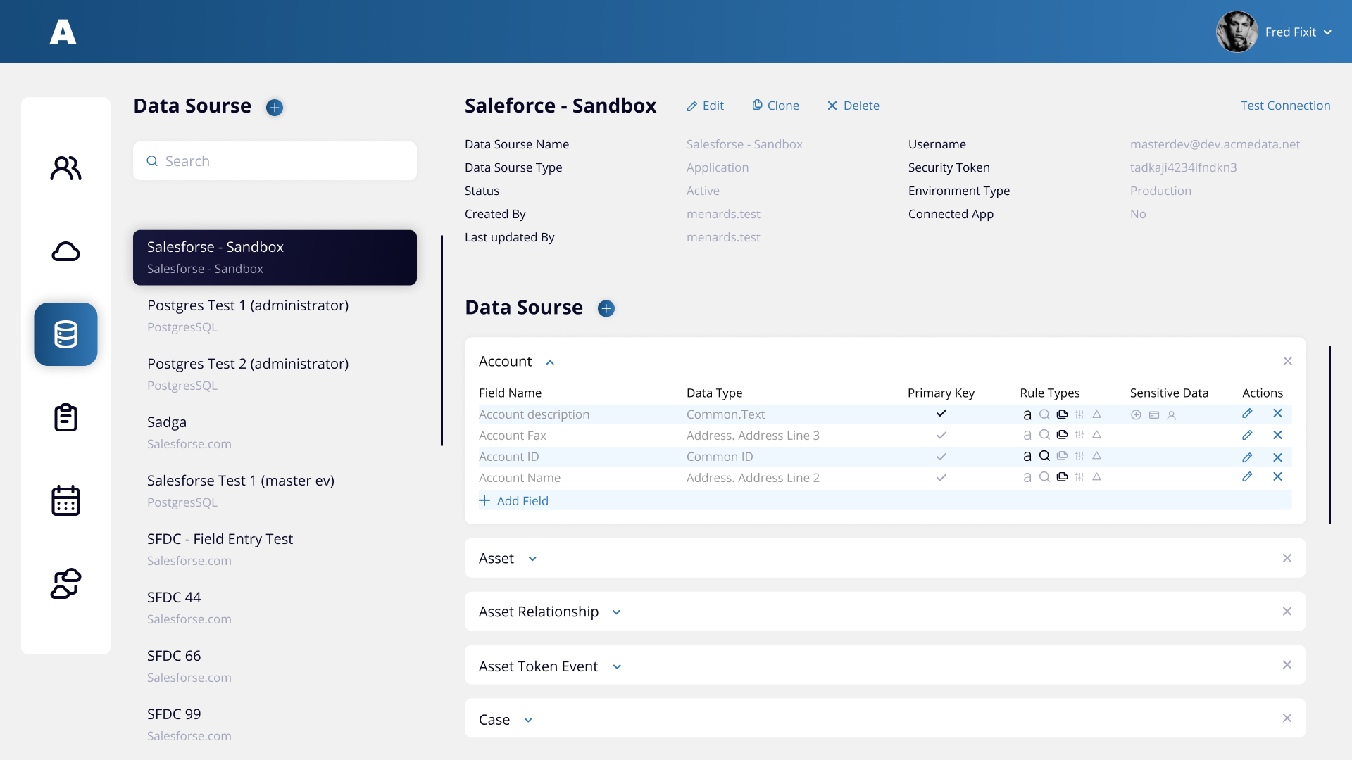Expand the Asset Relationship section
This screenshot has width=1352, height=760.
point(616,612)
